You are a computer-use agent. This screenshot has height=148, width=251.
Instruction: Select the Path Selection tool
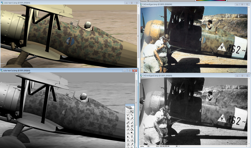[128, 137]
